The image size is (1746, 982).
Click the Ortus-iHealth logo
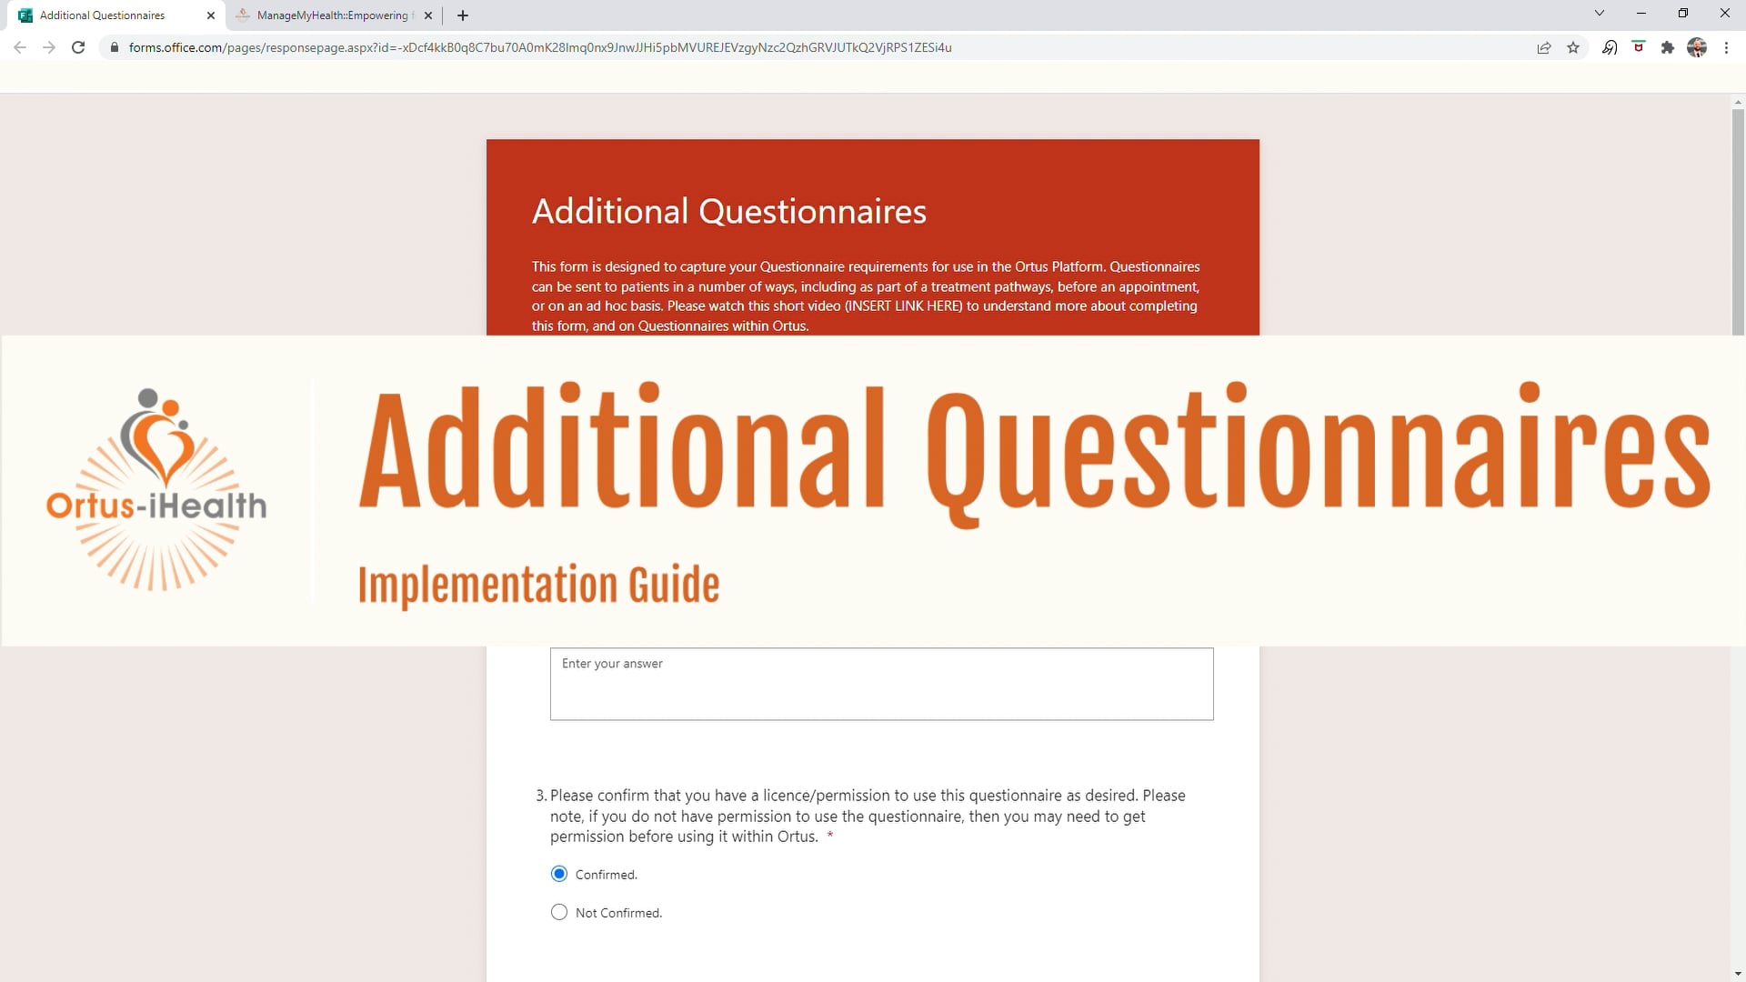click(156, 490)
